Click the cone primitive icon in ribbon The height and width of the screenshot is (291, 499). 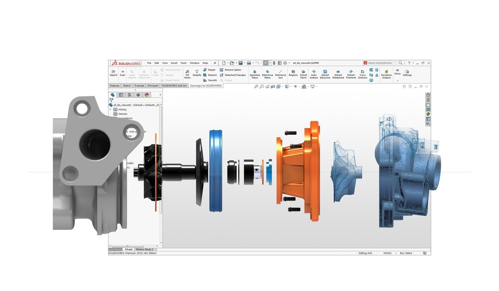click(377, 75)
